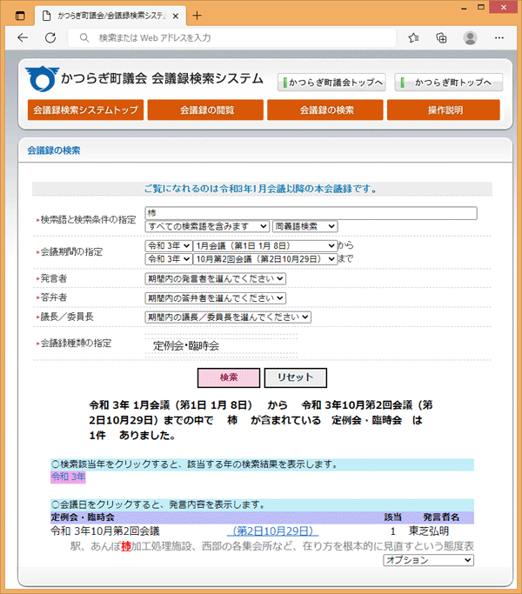Screen dimensions: 522x594
Task: Open 答弁者 selection dropdown
Action: [x=215, y=298]
